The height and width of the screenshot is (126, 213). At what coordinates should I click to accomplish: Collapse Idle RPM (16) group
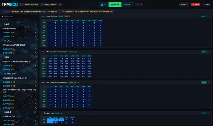click(x=2, y=116)
